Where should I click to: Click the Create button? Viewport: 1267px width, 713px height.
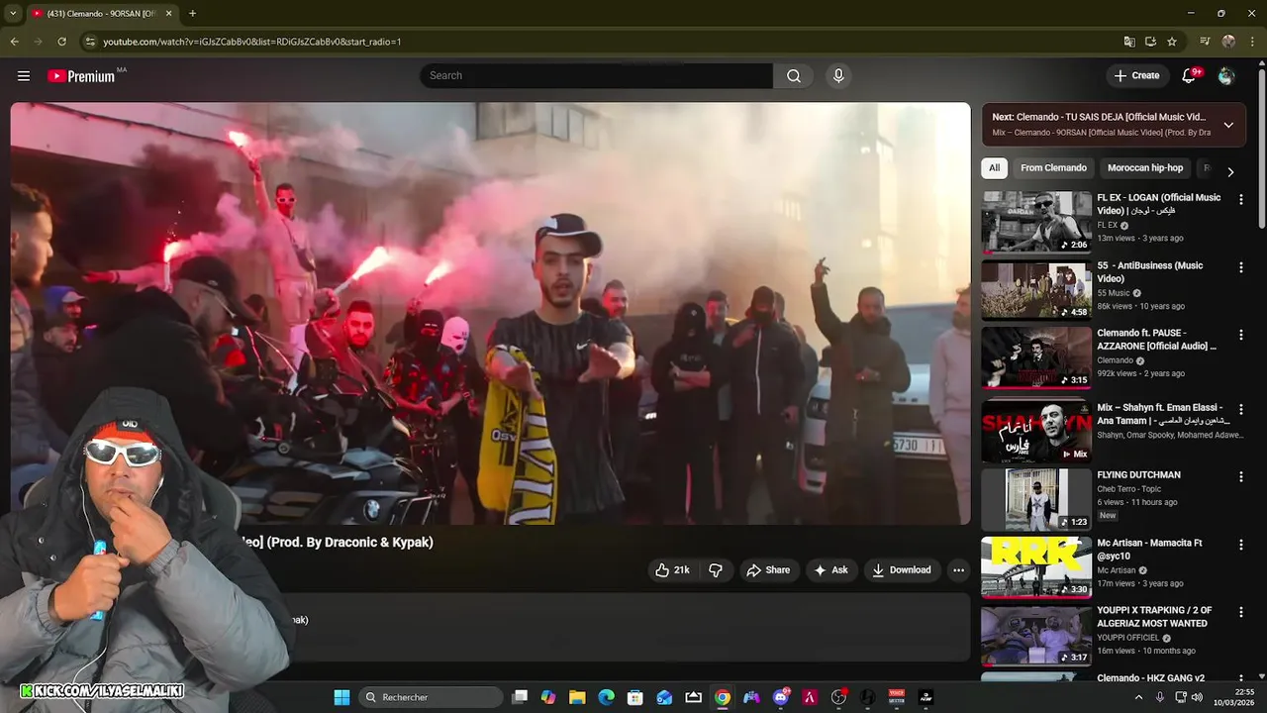(1136, 76)
